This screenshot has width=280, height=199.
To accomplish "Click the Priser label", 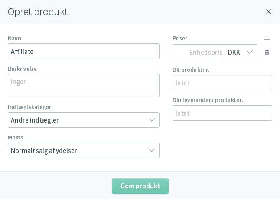I will tap(180, 39).
